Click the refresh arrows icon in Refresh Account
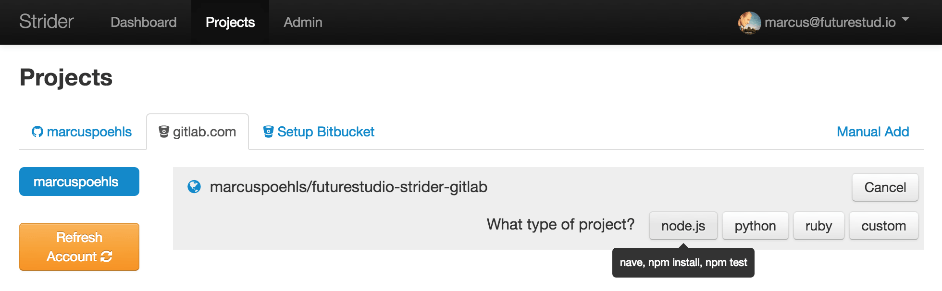The width and height of the screenshot is (942, 291). coord(106,256)
